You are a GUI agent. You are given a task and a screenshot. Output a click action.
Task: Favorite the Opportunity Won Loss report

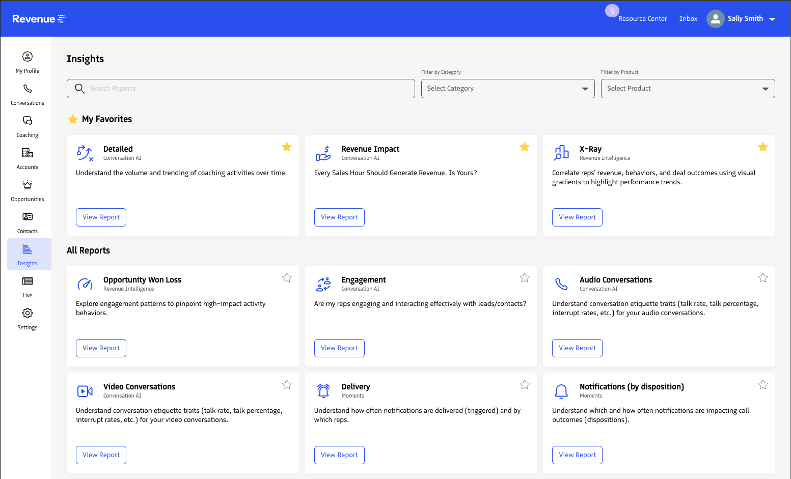pos(287,278)
